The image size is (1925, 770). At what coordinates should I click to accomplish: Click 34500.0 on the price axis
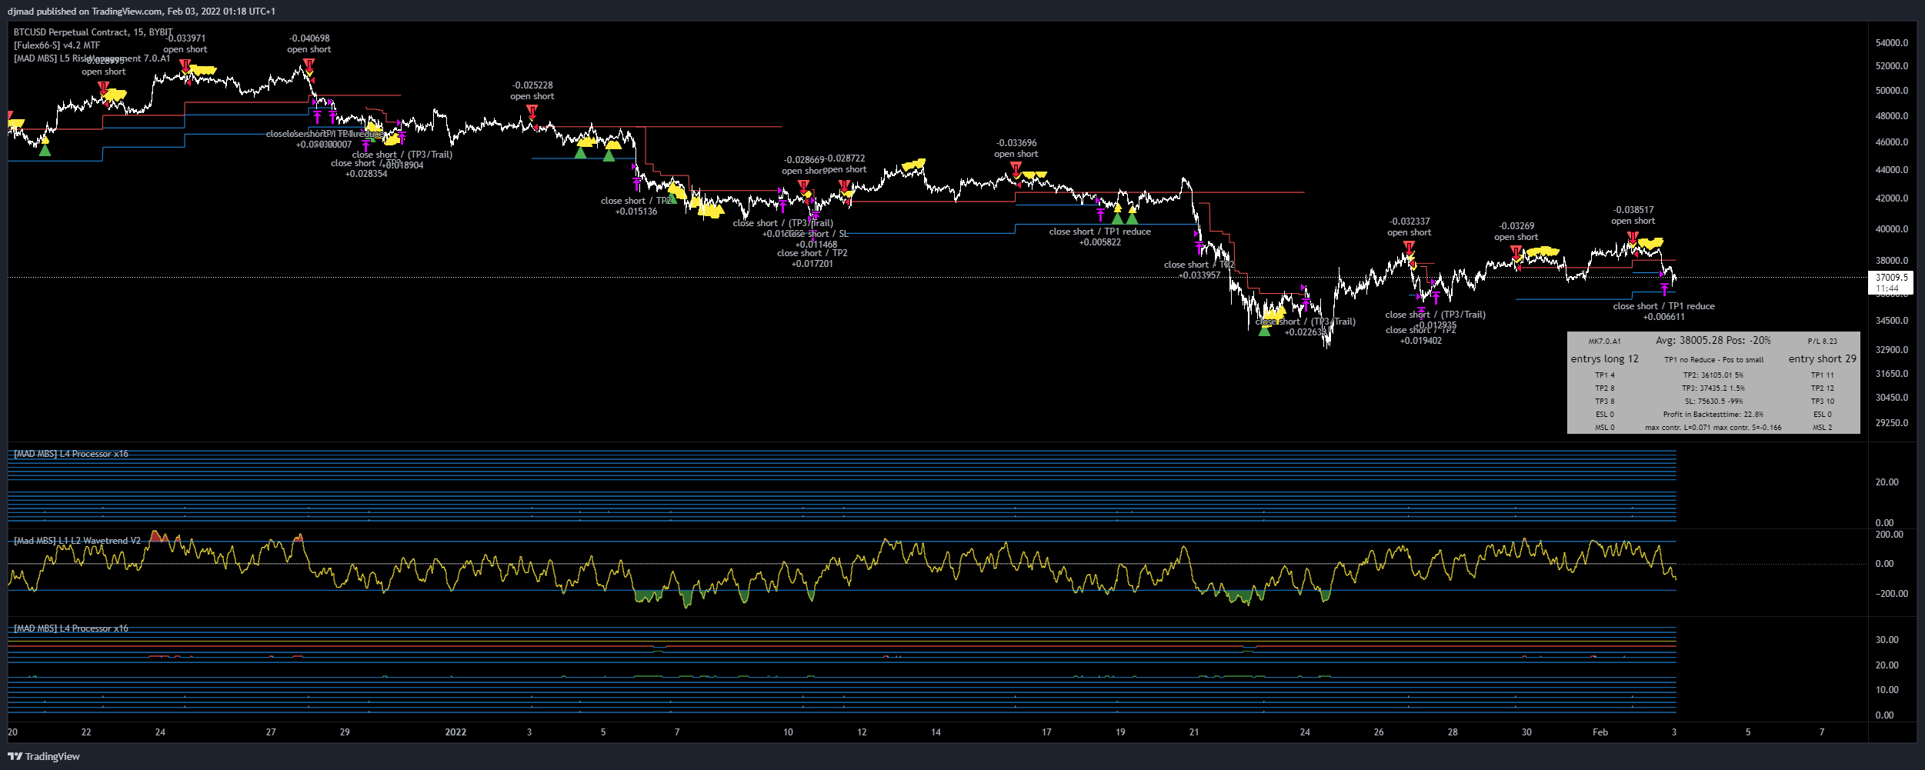(x=1892, y=321)
